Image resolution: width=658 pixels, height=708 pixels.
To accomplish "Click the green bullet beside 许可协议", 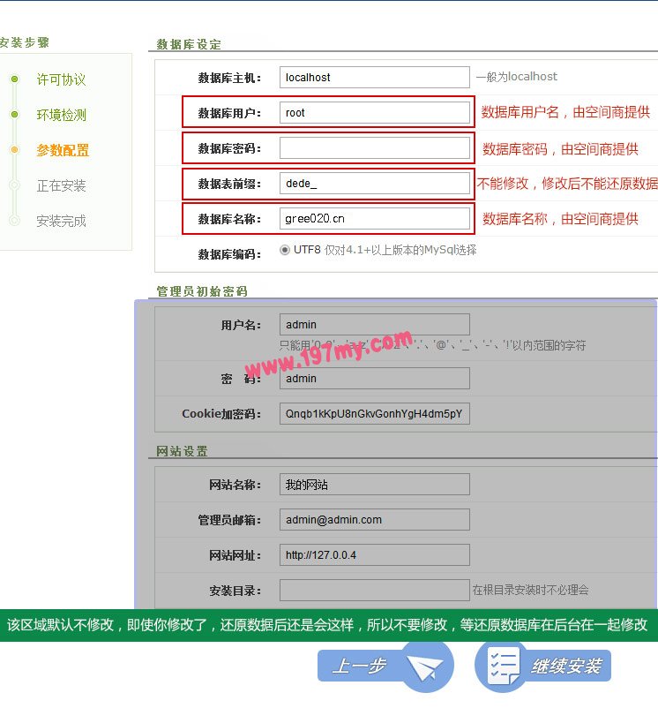I will (x=15, y=79).
